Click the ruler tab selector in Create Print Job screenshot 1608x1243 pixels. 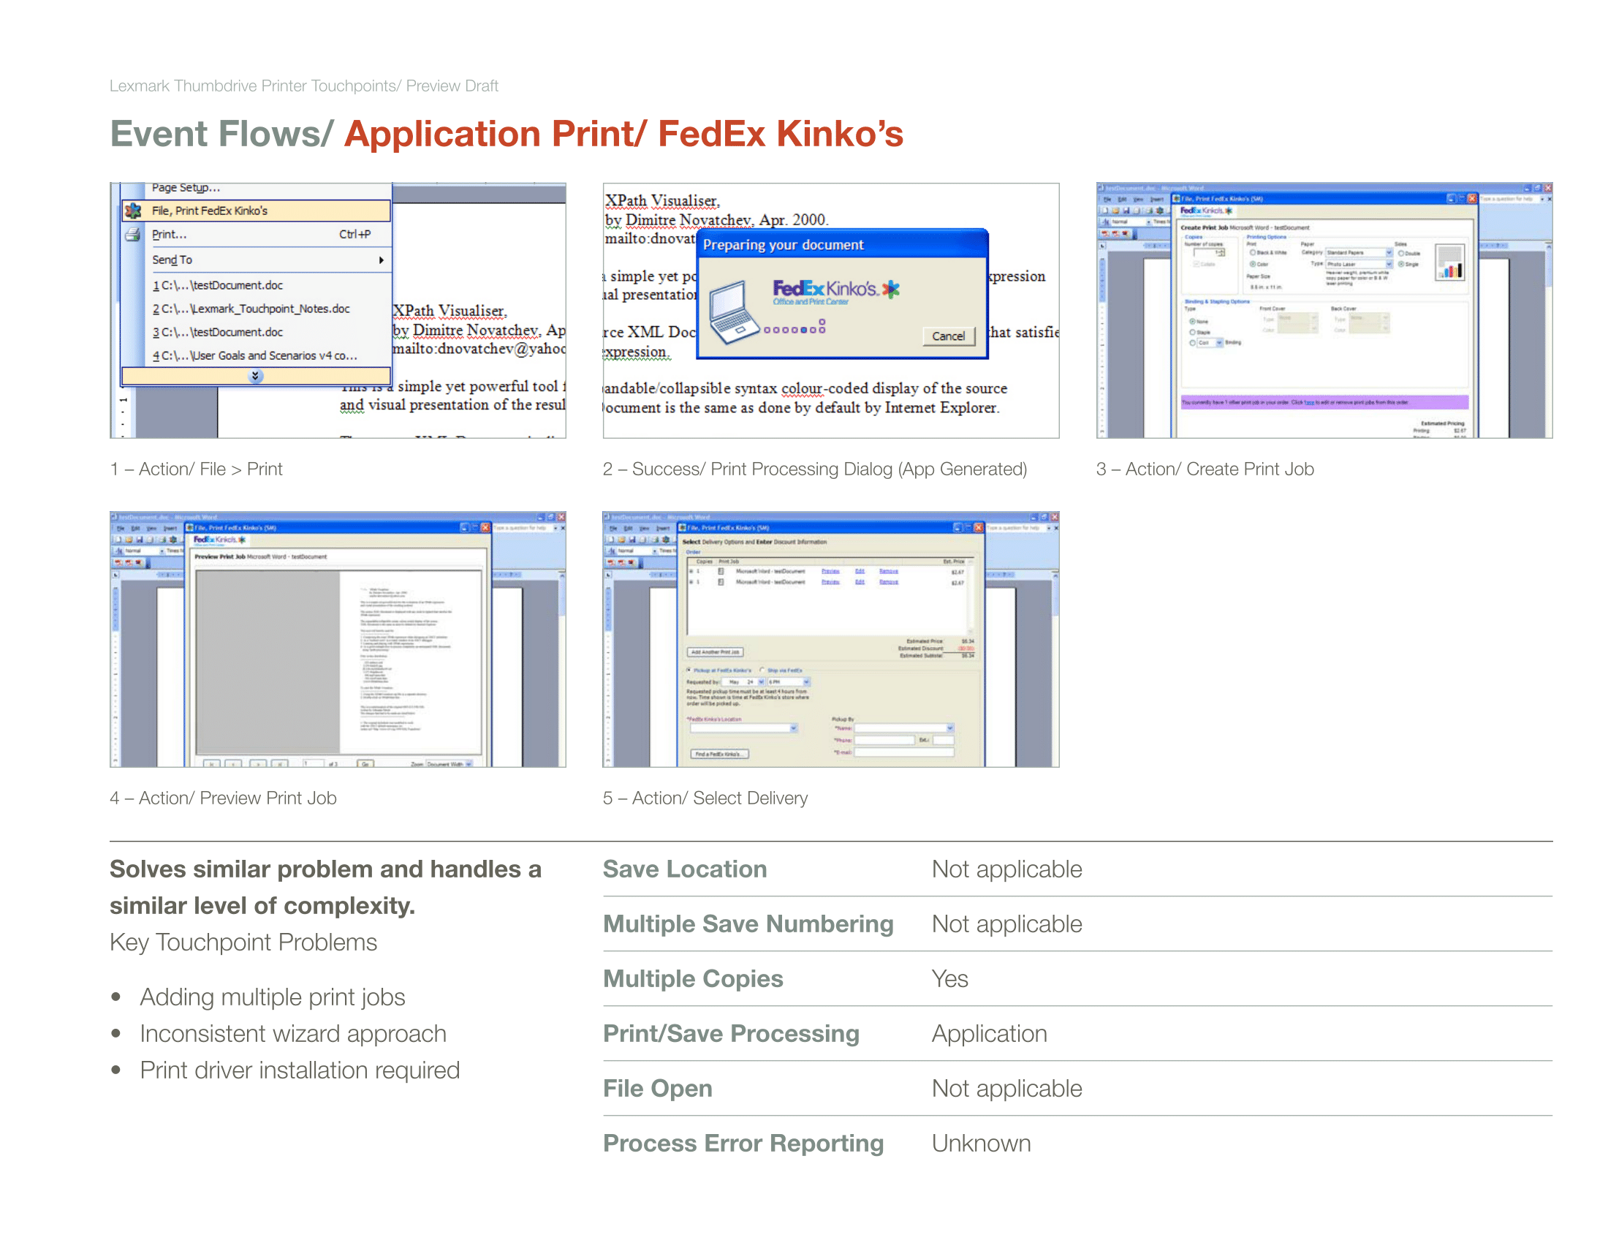tap(1102, 246)
